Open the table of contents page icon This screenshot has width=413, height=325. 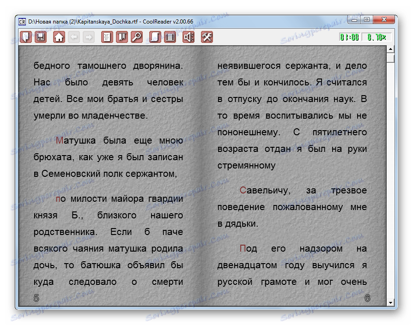coord(107,37)
